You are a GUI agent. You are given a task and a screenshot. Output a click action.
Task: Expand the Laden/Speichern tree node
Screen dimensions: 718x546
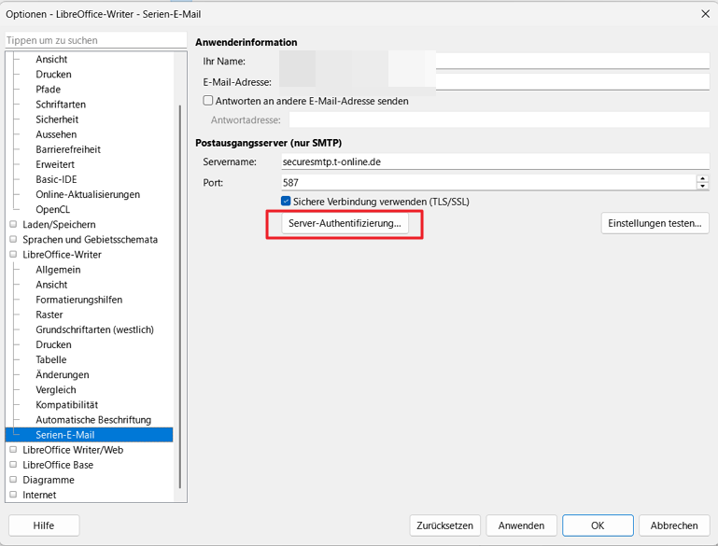tap(13, 224)
